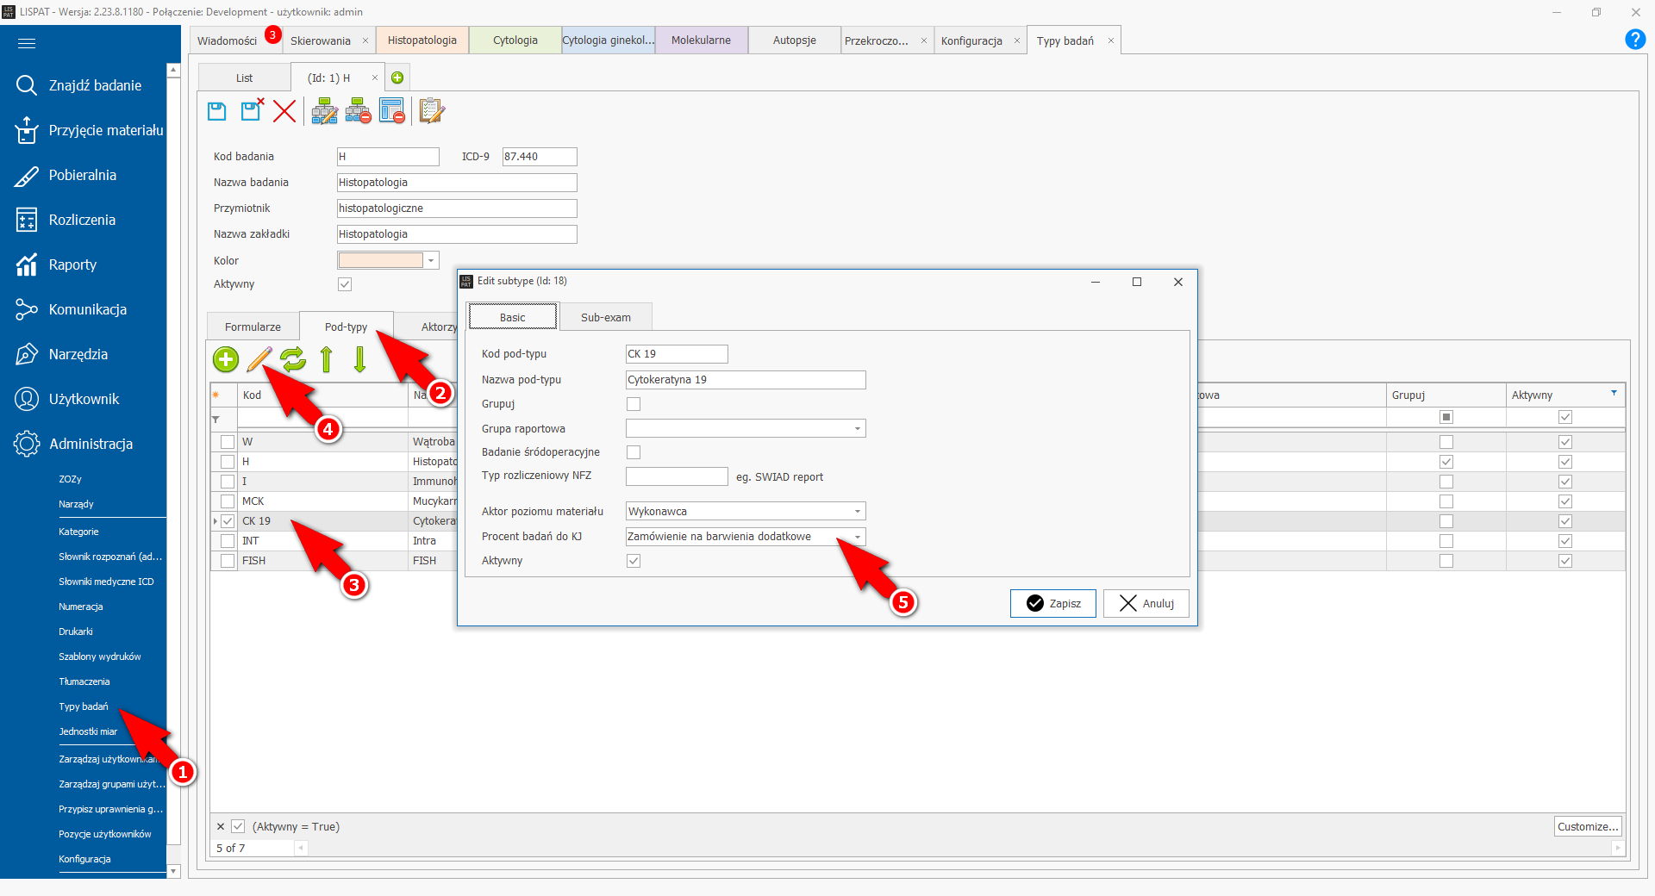
Task: Open the blue help question mark icon
Action: pos(1634,40)
